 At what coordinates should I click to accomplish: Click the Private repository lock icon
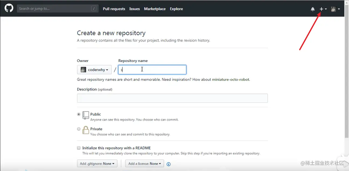[86, 130]
